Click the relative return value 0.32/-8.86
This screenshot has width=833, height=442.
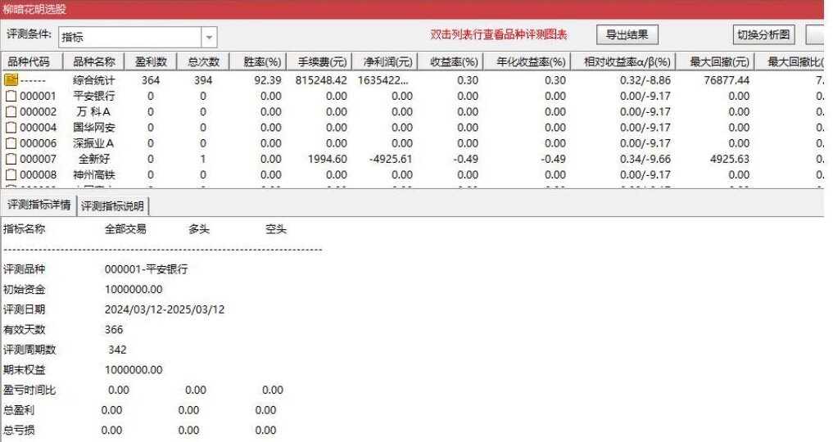[645, 80]
